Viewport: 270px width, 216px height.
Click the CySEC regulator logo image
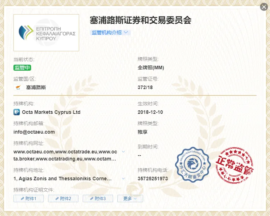46,33
